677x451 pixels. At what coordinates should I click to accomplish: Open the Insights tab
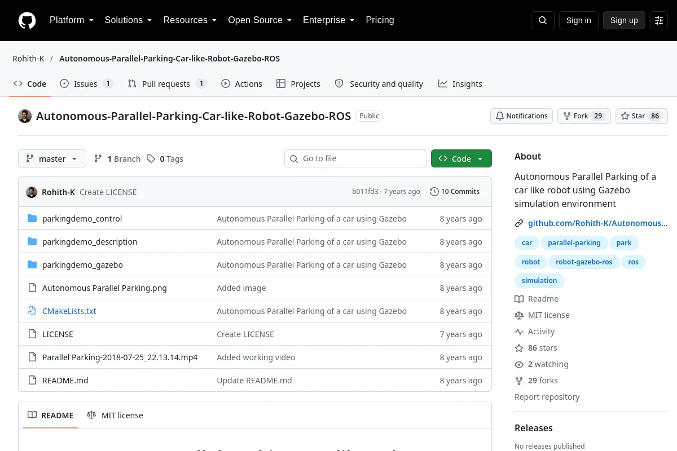(460, 84)
